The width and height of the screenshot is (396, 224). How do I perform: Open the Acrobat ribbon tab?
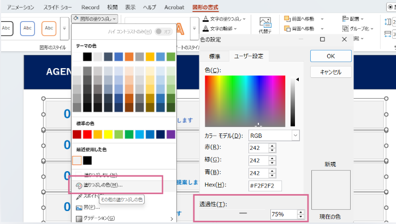coord(174,7)
